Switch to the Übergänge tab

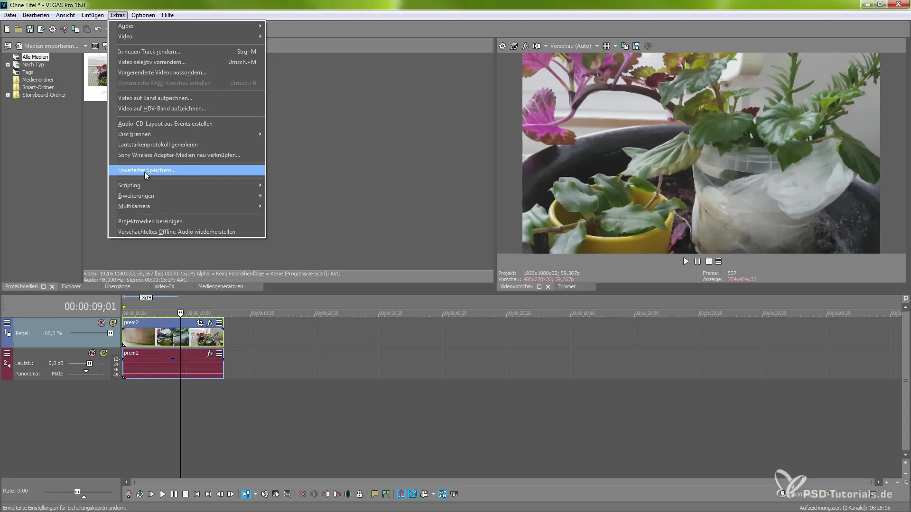click(x=117, y=287)
